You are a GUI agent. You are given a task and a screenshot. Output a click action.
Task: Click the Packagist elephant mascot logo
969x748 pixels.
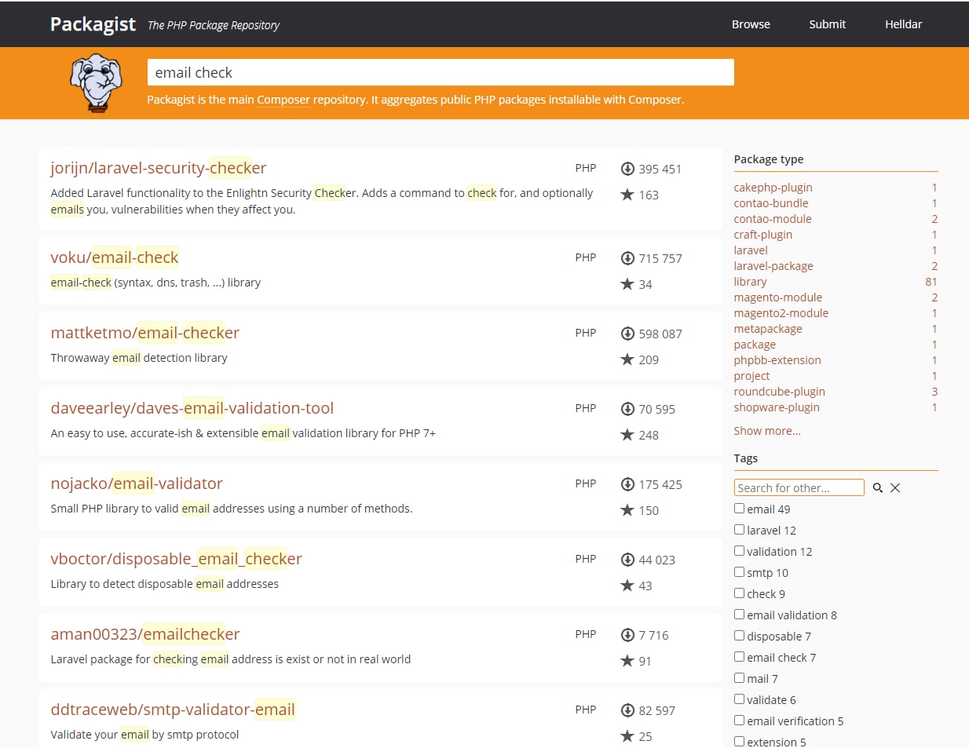(97, 83)
